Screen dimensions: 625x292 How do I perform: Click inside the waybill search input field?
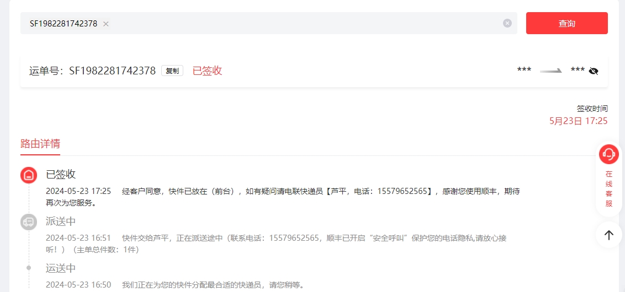pyautogui.click(x=269, y=23)
